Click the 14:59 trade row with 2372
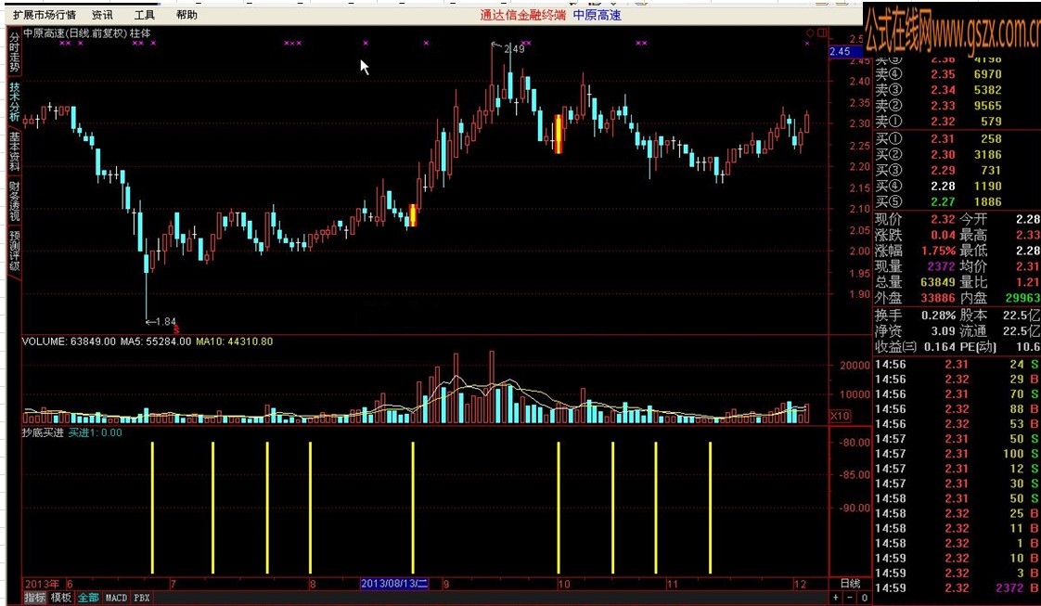The width and height of the screenshot is (1041, 606). tap(957, 588)
